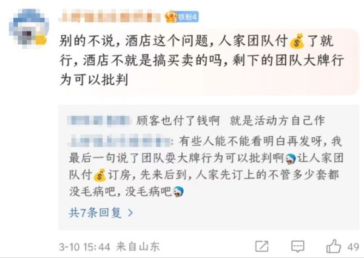Tap the like count 49
The width and height of the screenshot is (364, 258).
(353, 247)
